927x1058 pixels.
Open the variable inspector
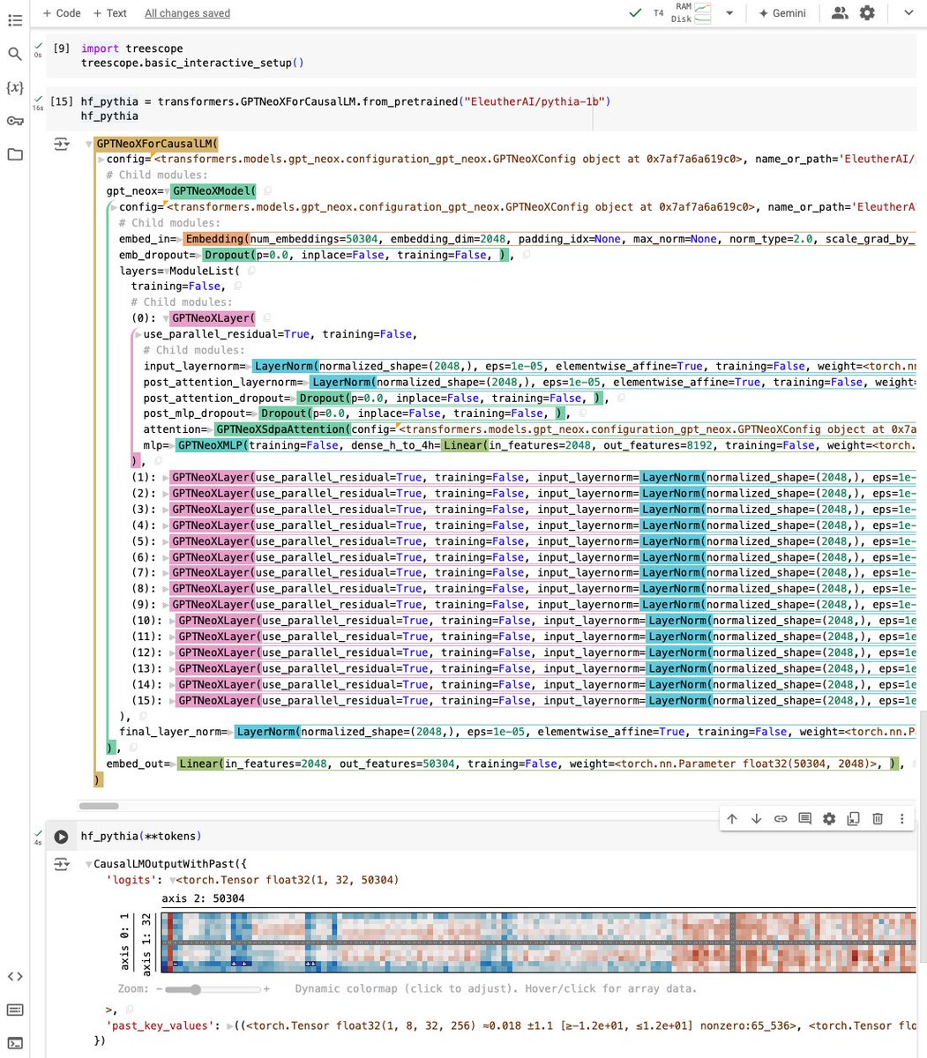click(x=15, y=88)
